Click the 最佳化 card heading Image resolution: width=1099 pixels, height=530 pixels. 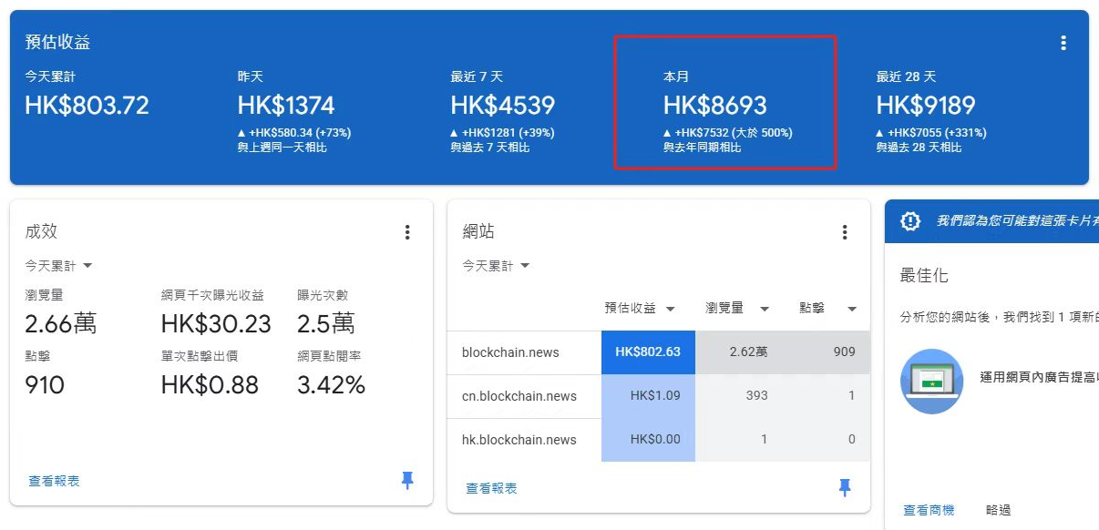pyautogui.click(x=924, y=275)
